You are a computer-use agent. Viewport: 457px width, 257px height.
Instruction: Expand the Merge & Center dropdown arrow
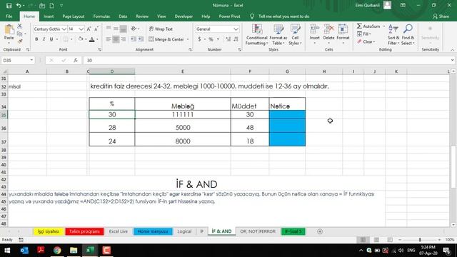pos(188,39)
